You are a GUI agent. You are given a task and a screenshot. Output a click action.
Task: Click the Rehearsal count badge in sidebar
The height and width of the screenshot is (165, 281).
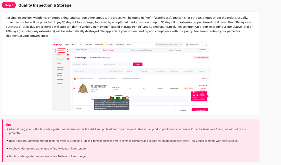68,59
